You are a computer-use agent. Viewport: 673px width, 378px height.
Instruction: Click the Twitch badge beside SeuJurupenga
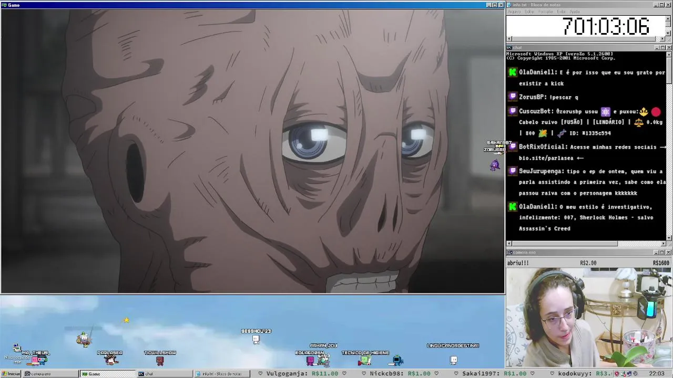pos(513,171)
